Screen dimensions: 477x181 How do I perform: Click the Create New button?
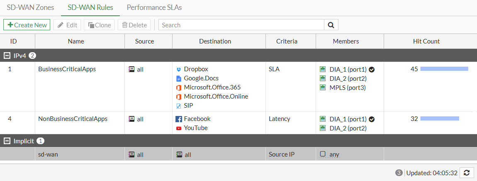coord(27,25)
